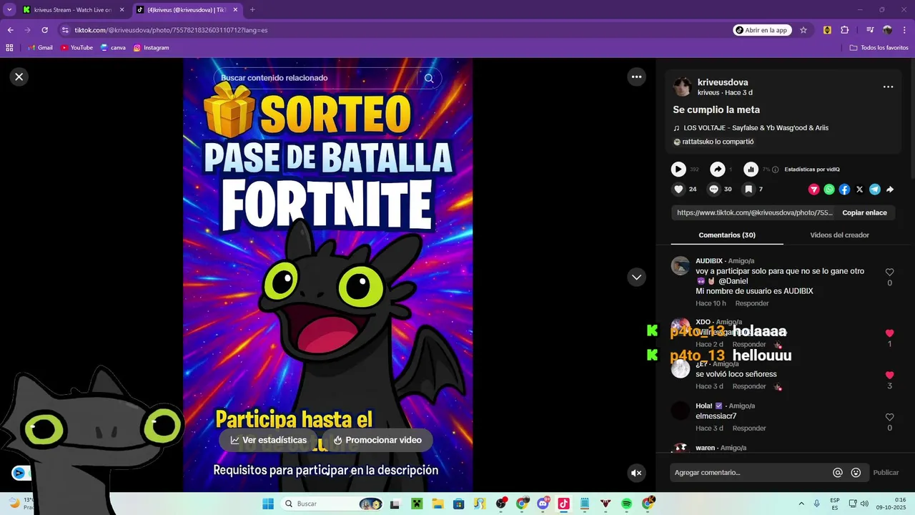
Task: Switch to the 'kriveus Stream' browser tab
Action: [x=71, y=10]
